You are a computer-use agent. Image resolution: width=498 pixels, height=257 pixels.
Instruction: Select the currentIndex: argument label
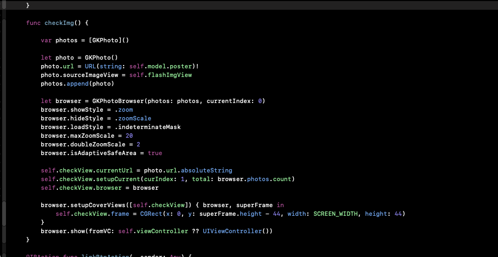[231, 101]
